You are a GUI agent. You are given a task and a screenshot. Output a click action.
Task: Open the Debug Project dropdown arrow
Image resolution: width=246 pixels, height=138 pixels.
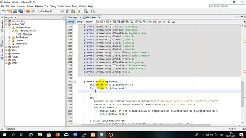(90, 11)
